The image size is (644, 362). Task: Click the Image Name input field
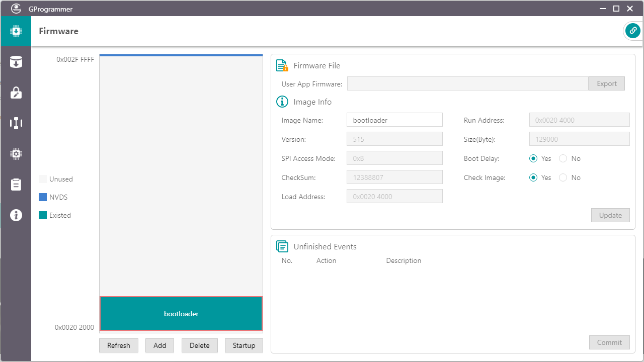394,120
